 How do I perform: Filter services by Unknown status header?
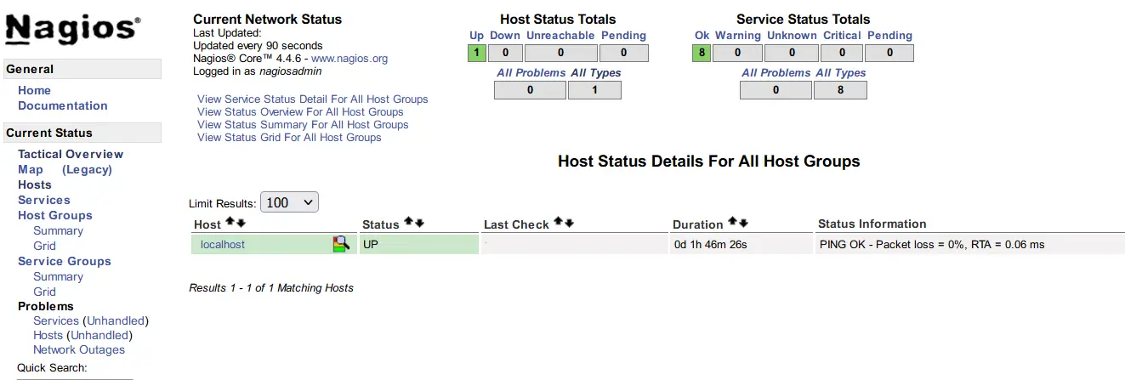pyautogui.click(x=792, y=36)
